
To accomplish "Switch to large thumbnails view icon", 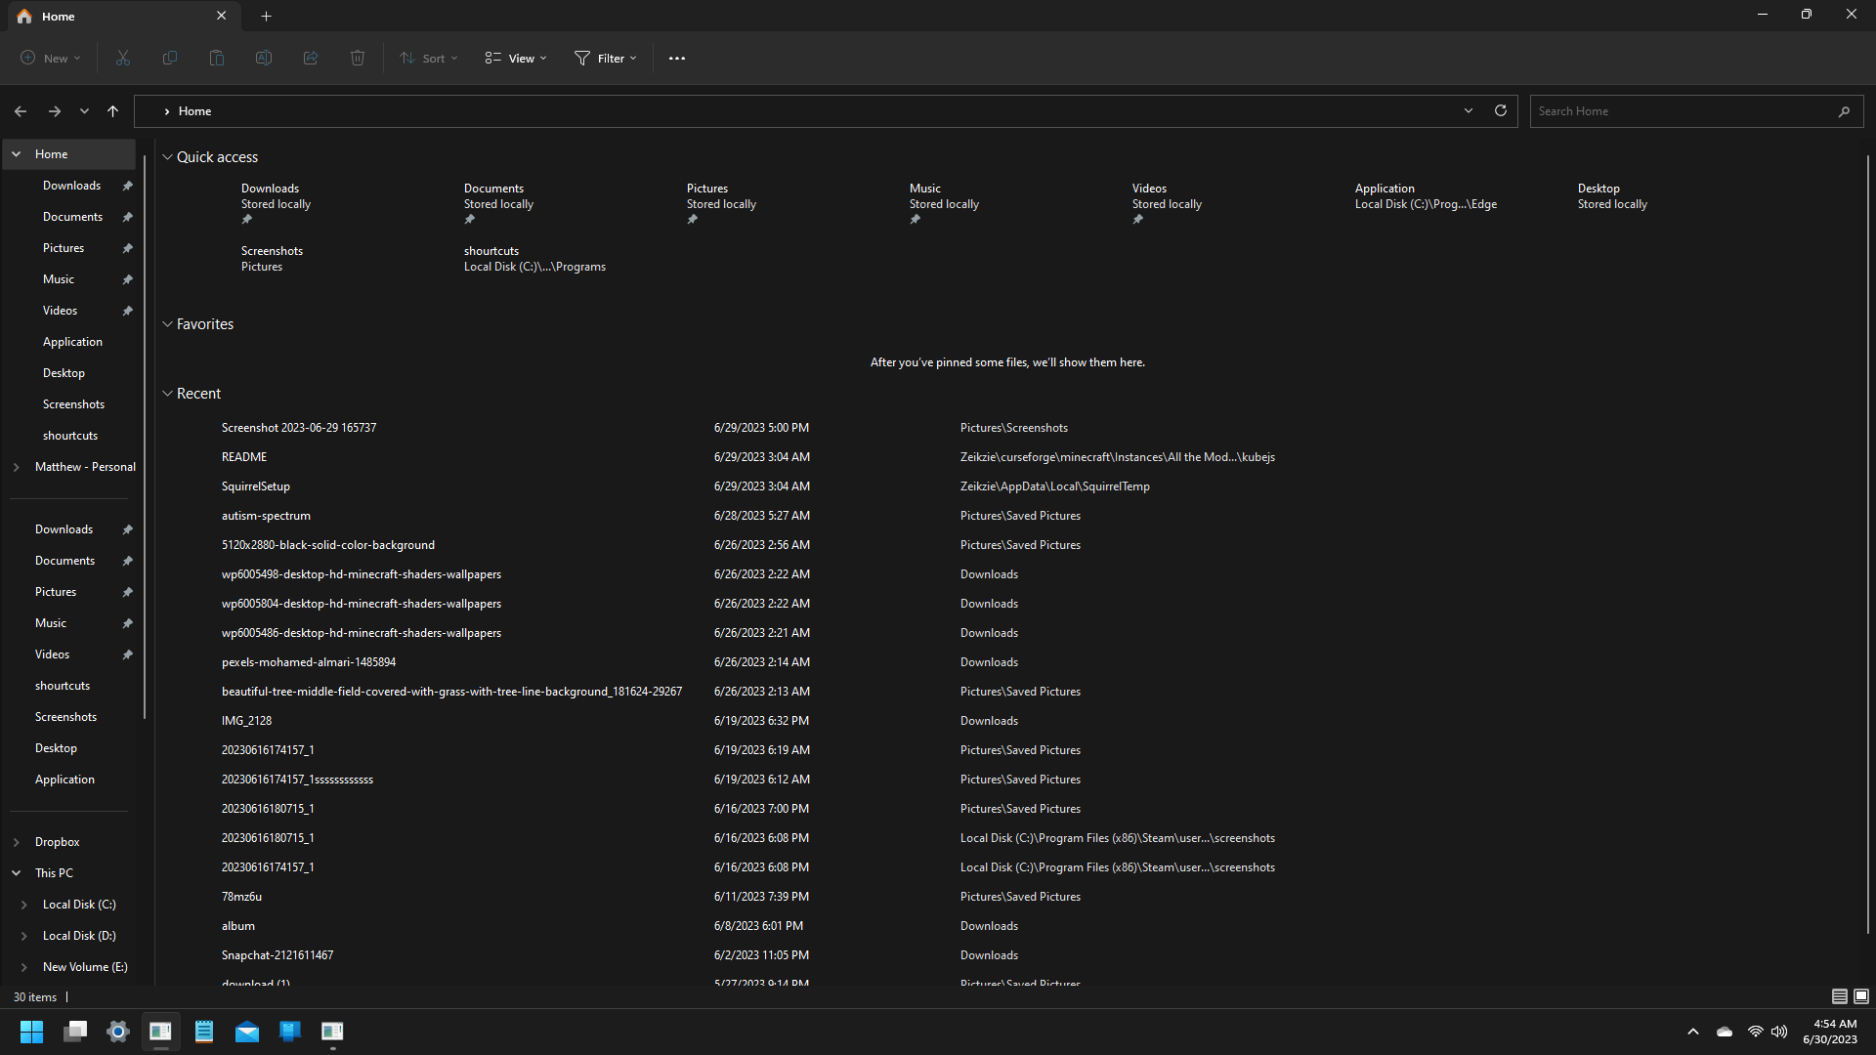I will 1861,996.
